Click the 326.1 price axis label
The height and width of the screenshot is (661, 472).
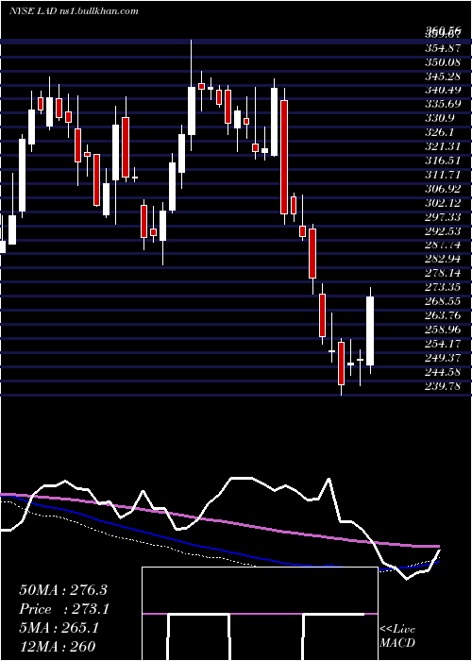pyautogui.click(x=440, y=132)
